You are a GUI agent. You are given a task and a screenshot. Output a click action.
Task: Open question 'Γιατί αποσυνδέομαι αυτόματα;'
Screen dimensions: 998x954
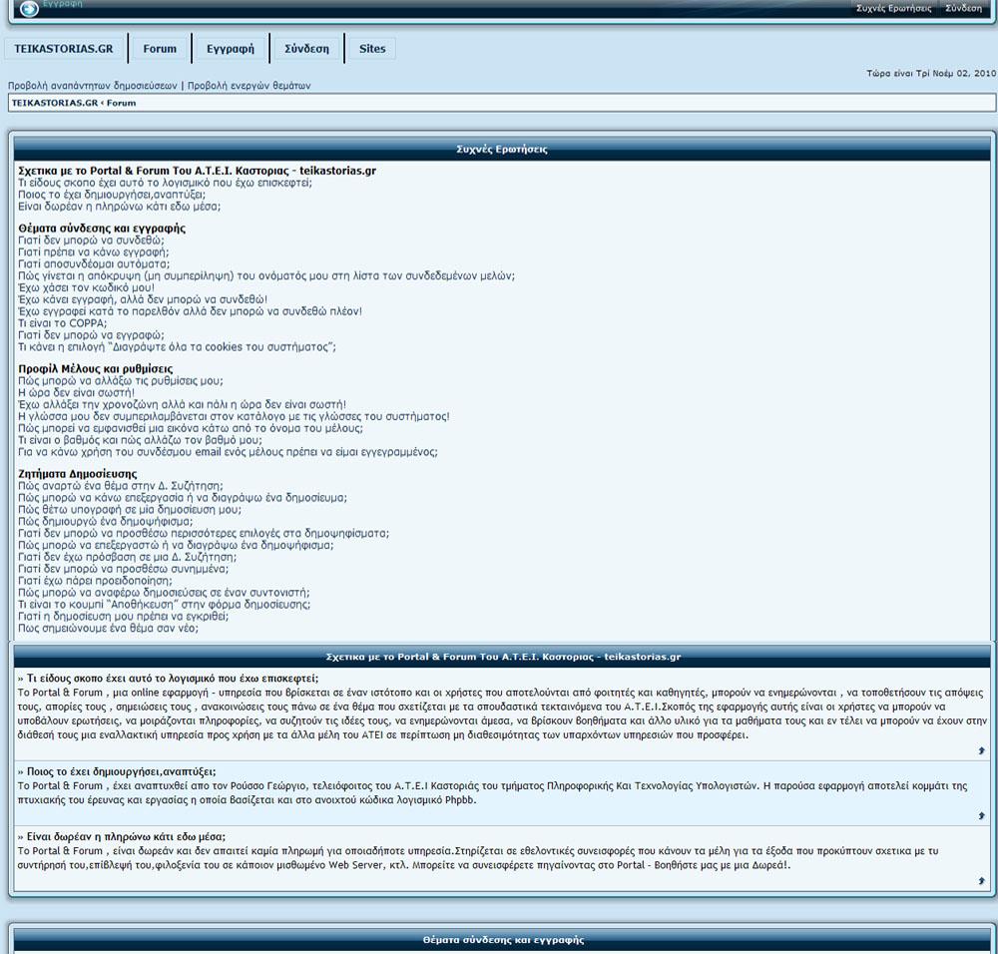coord(94,264)
